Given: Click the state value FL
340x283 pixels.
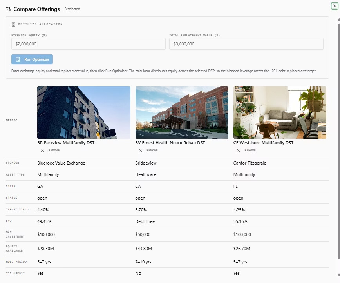Looking at the screenshot, I should coord(235,186).
